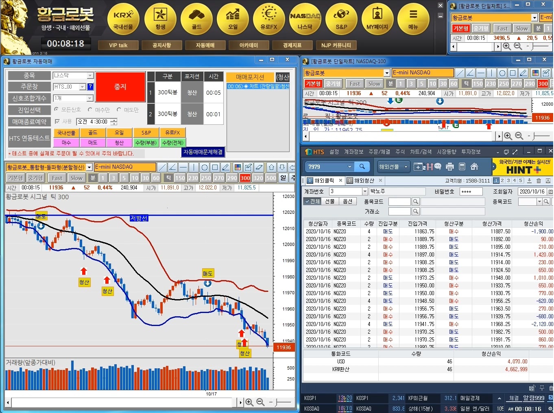Open the S&P gold circle icon
The image size is (554, 413).
click(x=341, y=19)
